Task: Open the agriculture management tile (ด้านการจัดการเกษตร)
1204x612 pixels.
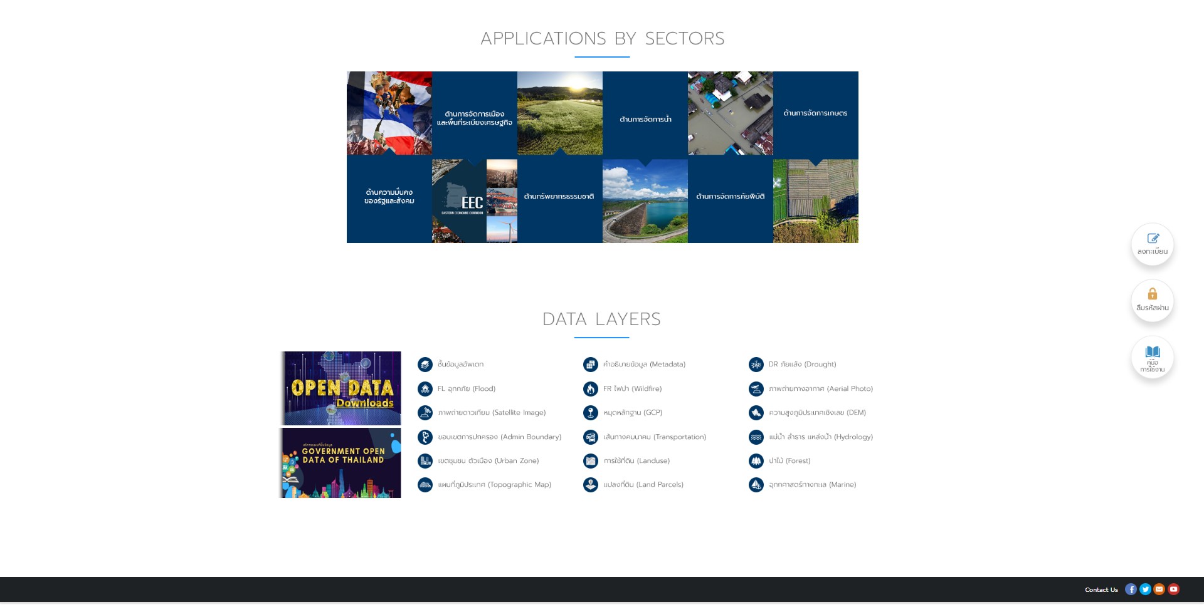Action: (x=816, y=115)
